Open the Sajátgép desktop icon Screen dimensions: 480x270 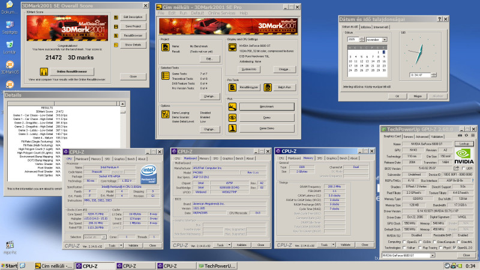point(9,25)
